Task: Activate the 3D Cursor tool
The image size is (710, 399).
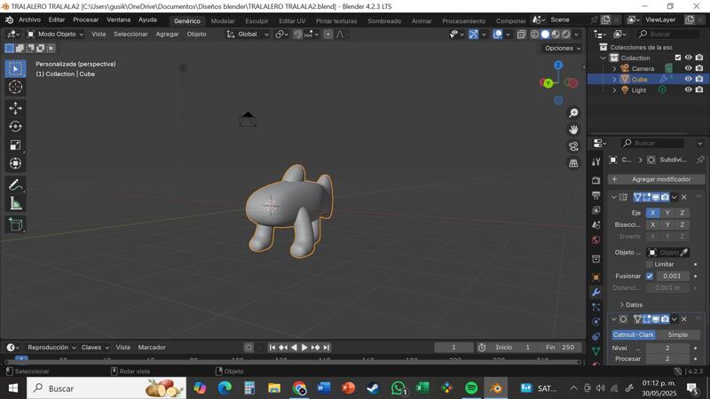Action: tap(15, 87)
